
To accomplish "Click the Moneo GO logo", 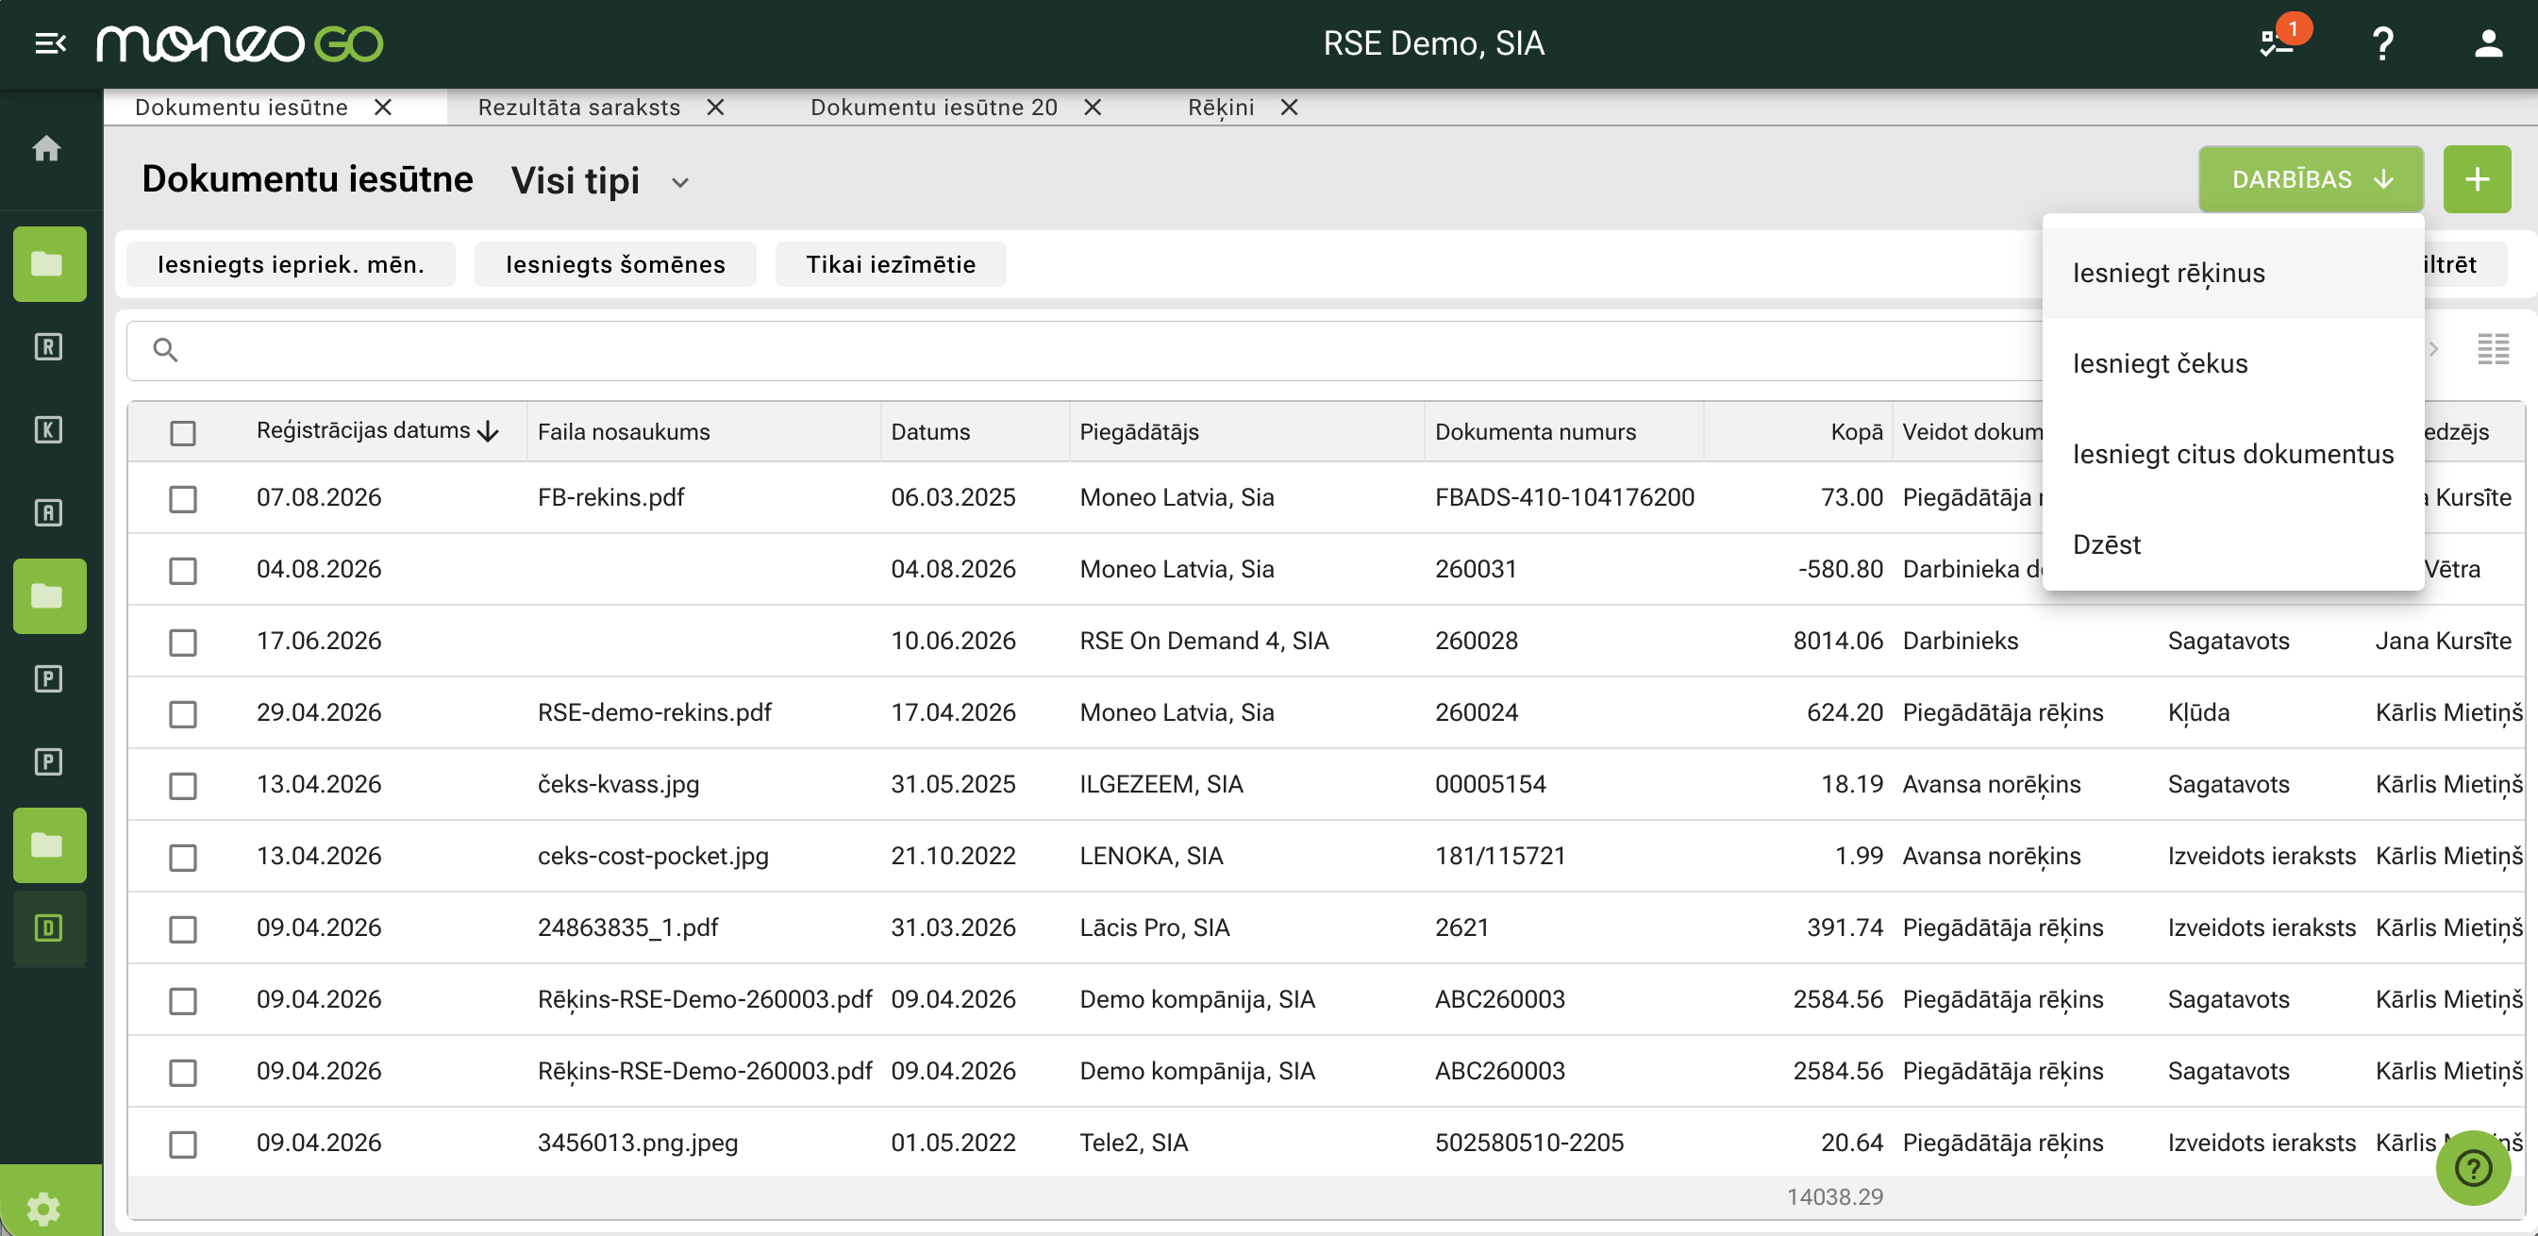I will tap(241, 43).
